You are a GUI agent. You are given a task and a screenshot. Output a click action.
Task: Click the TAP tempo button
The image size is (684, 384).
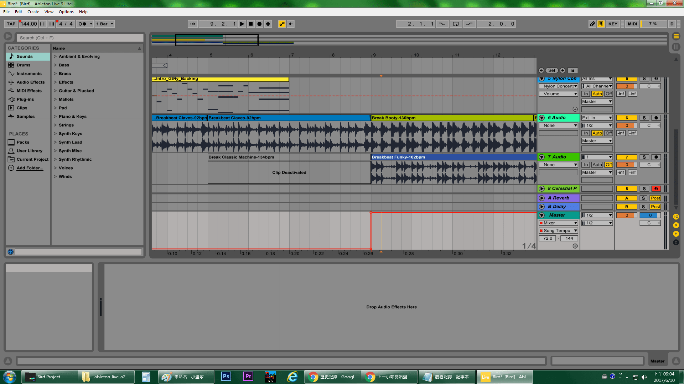[11, 24]
